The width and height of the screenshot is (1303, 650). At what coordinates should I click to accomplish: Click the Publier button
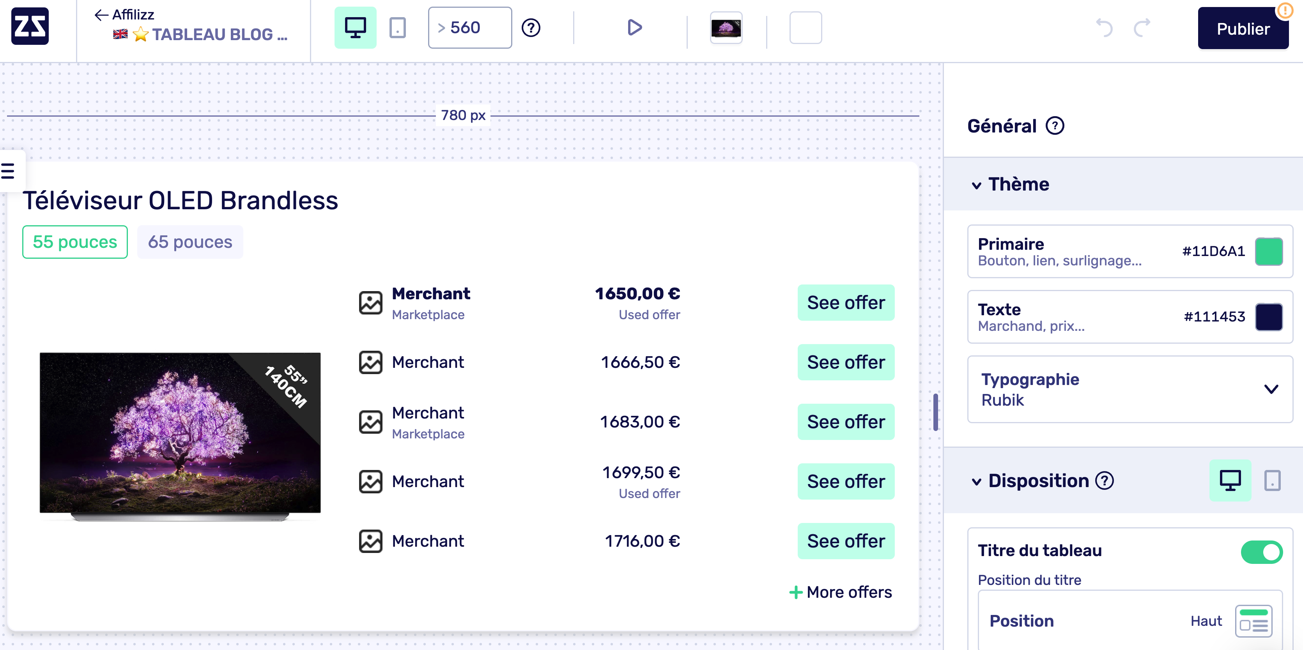1243,28
